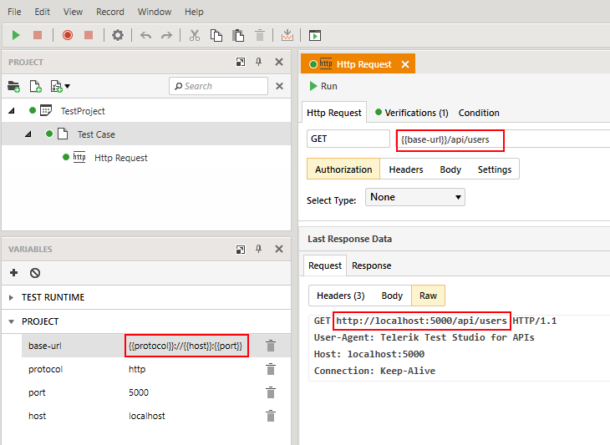Click the run-window icon at toolbar end

pos(315,35)
